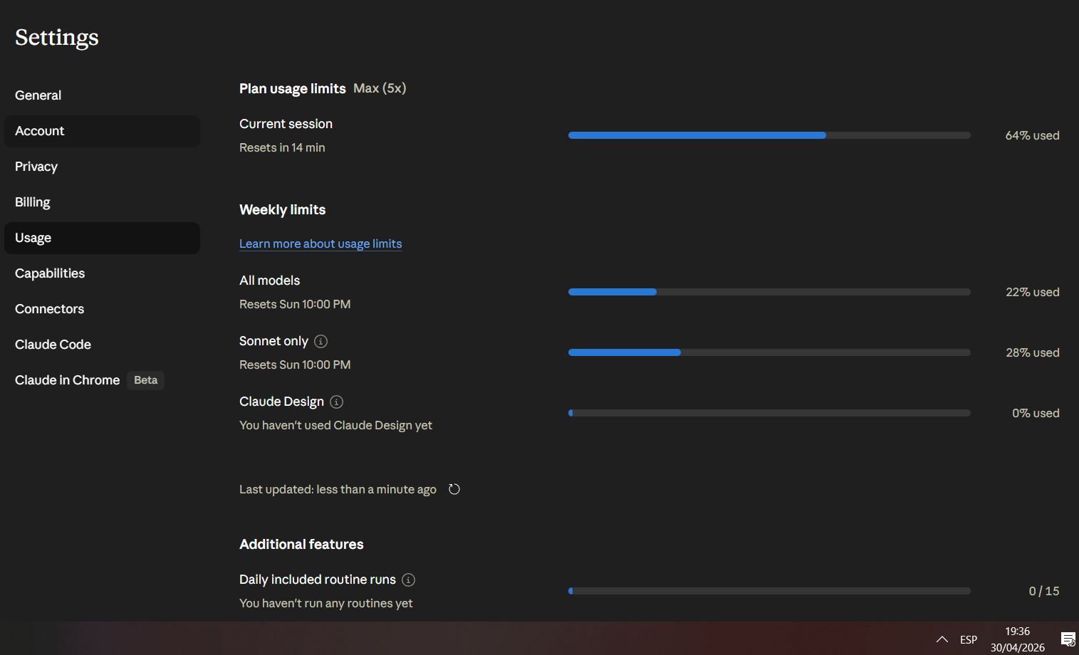The height and width of the screenshot is (655, 1079).
Task: Click the Max (5x) plan label
Action: tap(380, 88)
